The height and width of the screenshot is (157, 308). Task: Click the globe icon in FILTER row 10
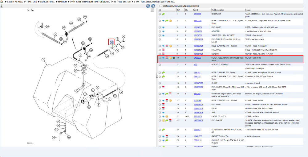pyautogui.click(x=174, y=58)
